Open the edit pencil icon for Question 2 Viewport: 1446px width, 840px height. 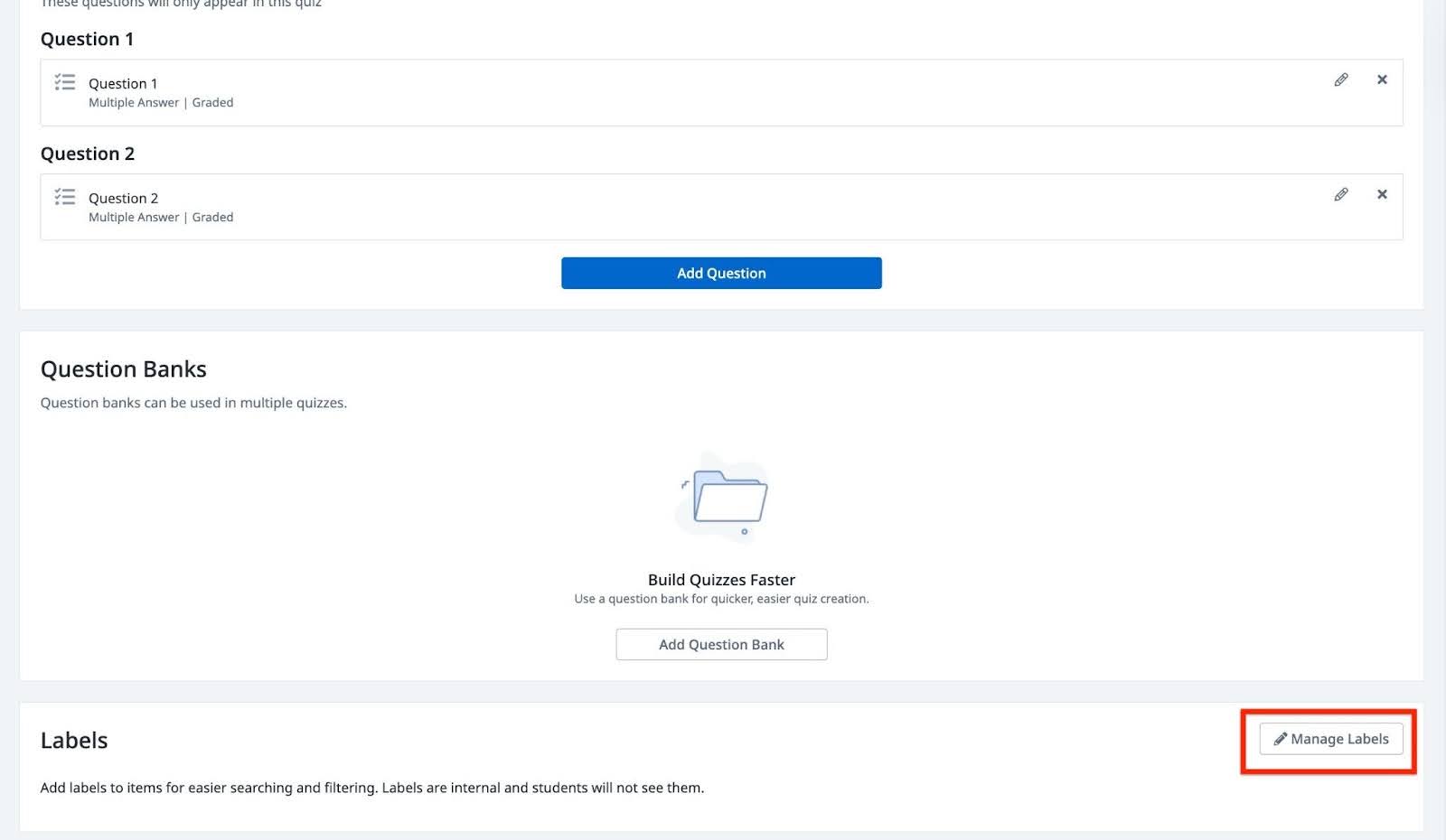click(x=1341, y=194)
